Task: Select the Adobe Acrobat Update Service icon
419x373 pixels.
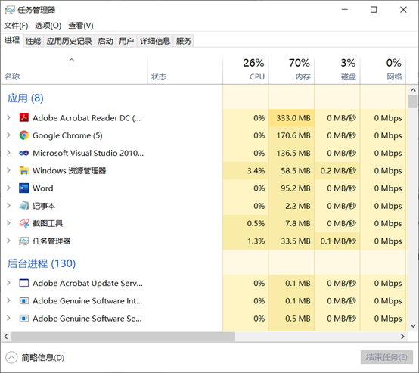Action: (24, 283)
